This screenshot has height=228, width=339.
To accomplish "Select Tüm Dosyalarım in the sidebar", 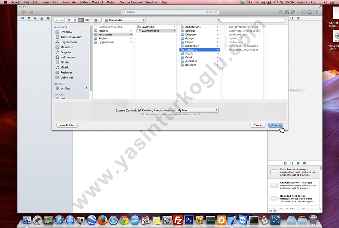I will click(71, 37).
